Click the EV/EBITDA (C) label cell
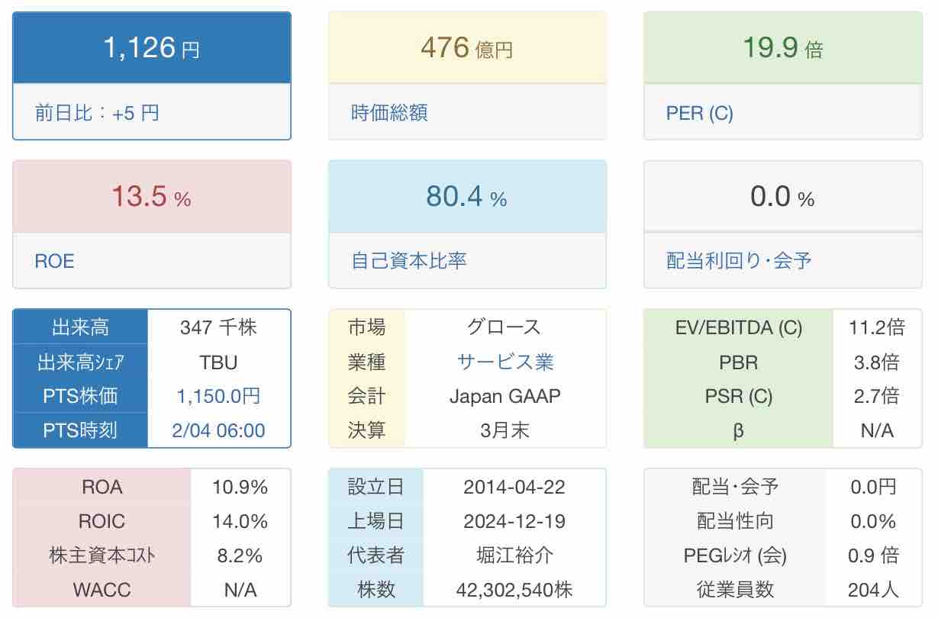The image size is (938, 618). pos(739,327)
